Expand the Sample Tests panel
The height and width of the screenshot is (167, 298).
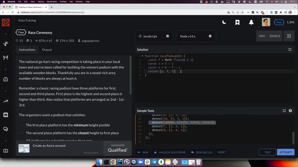tap(284, 111)
